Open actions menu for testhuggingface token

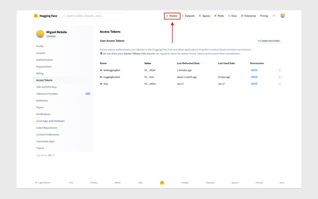tap(279, 70)
